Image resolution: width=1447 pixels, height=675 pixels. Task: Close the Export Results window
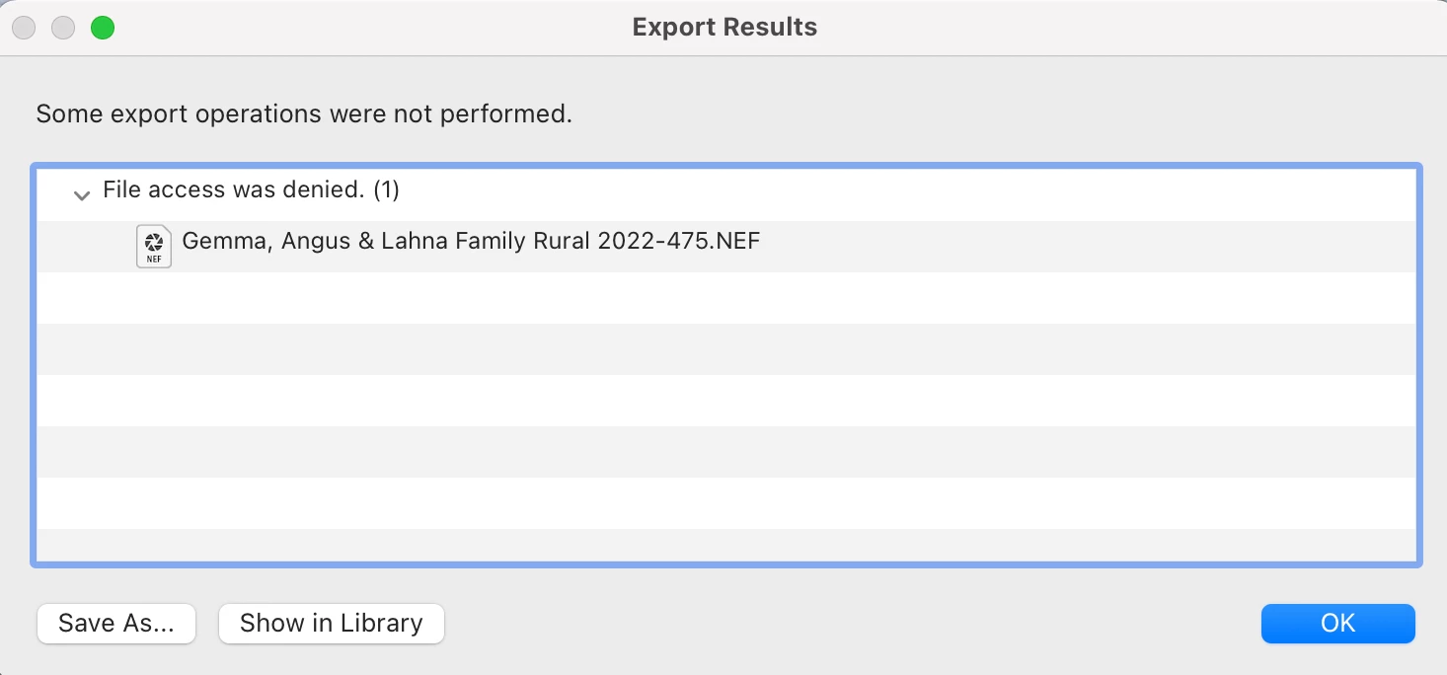(24, 28)
